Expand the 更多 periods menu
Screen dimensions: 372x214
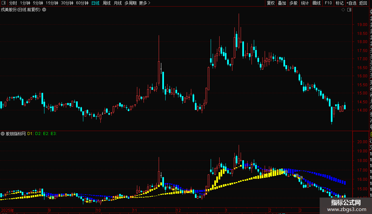point(145,3)
